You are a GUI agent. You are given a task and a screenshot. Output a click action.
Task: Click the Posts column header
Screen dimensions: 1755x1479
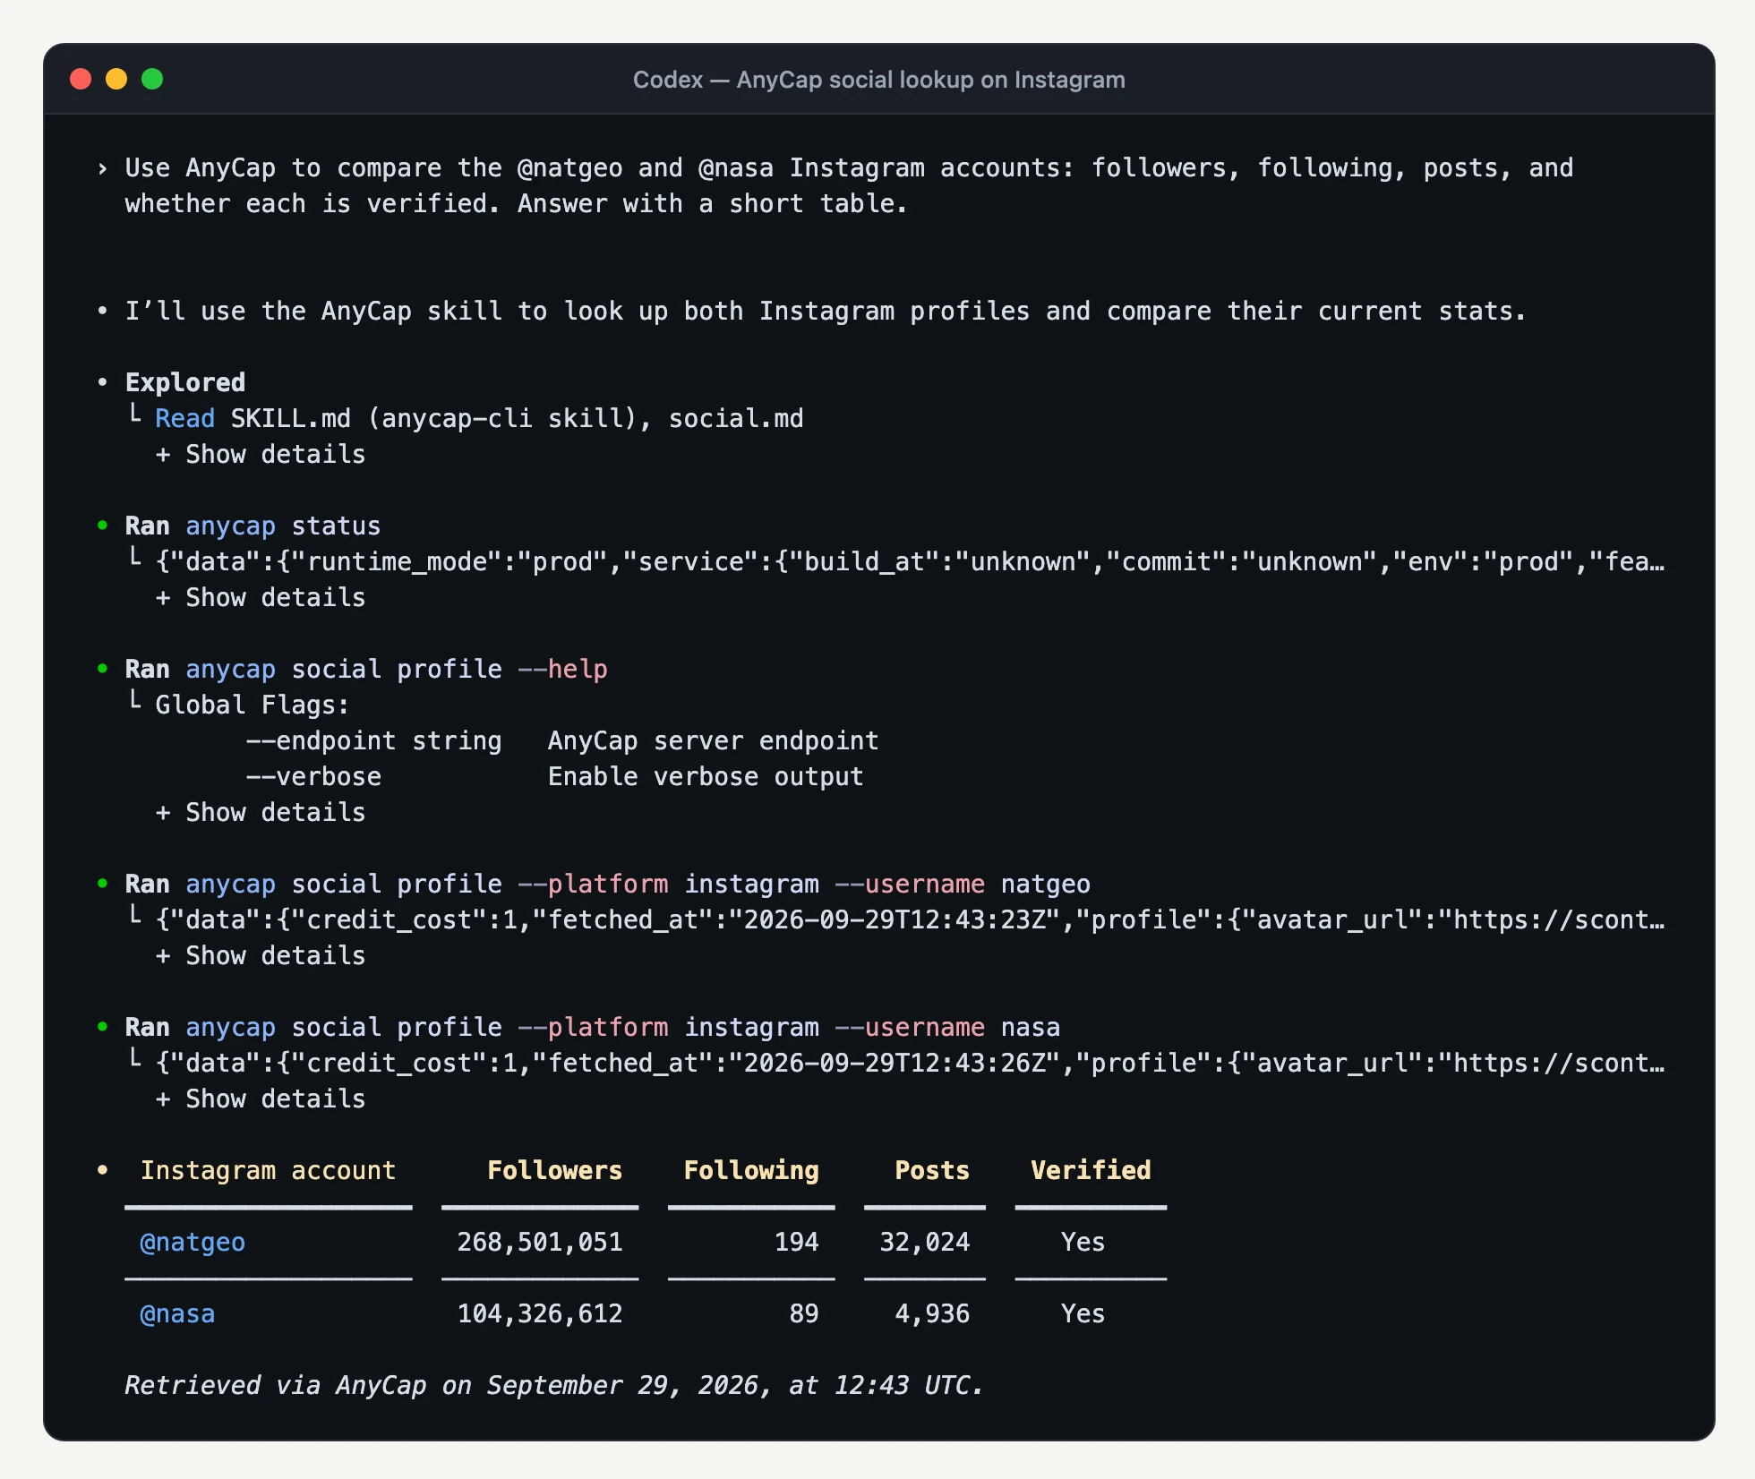pyautogui.click(x=932, y=1170)
